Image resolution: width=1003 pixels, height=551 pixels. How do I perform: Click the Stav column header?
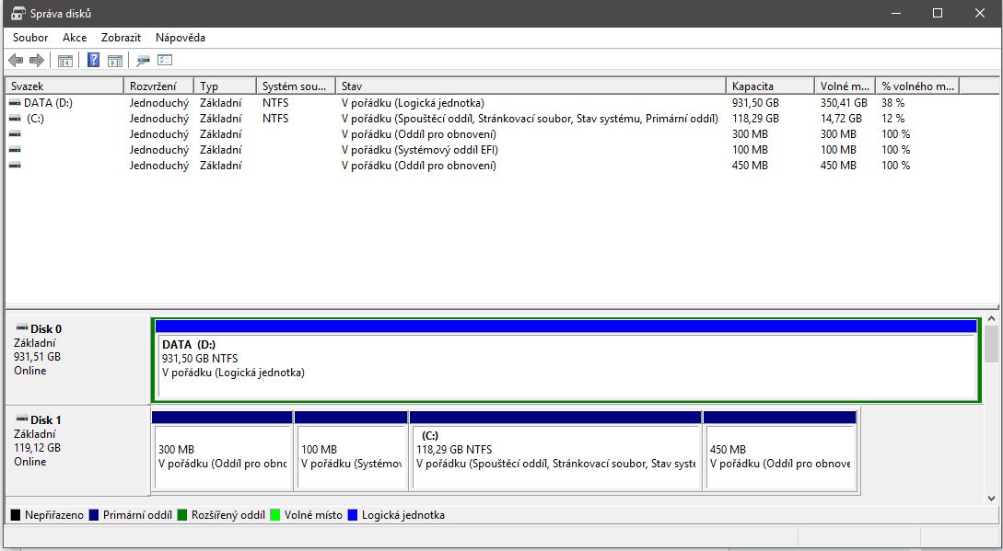click(530, 86)
